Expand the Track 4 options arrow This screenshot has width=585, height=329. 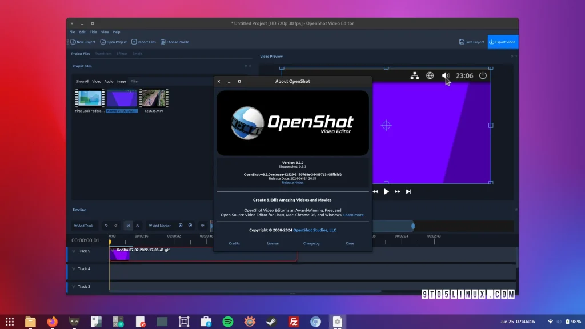pos(74,269)
